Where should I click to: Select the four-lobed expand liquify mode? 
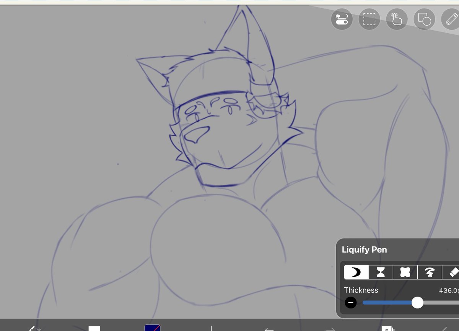click(x=405, y=272)
